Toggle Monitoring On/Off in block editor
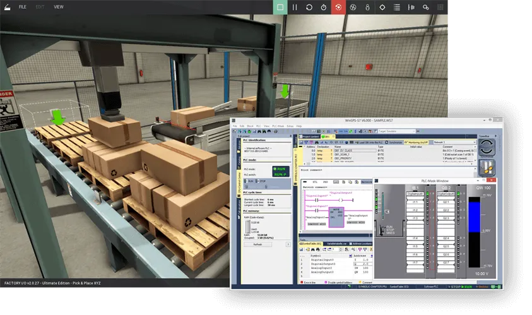Viewport: 532px width, 315px height. click(417, 142)
